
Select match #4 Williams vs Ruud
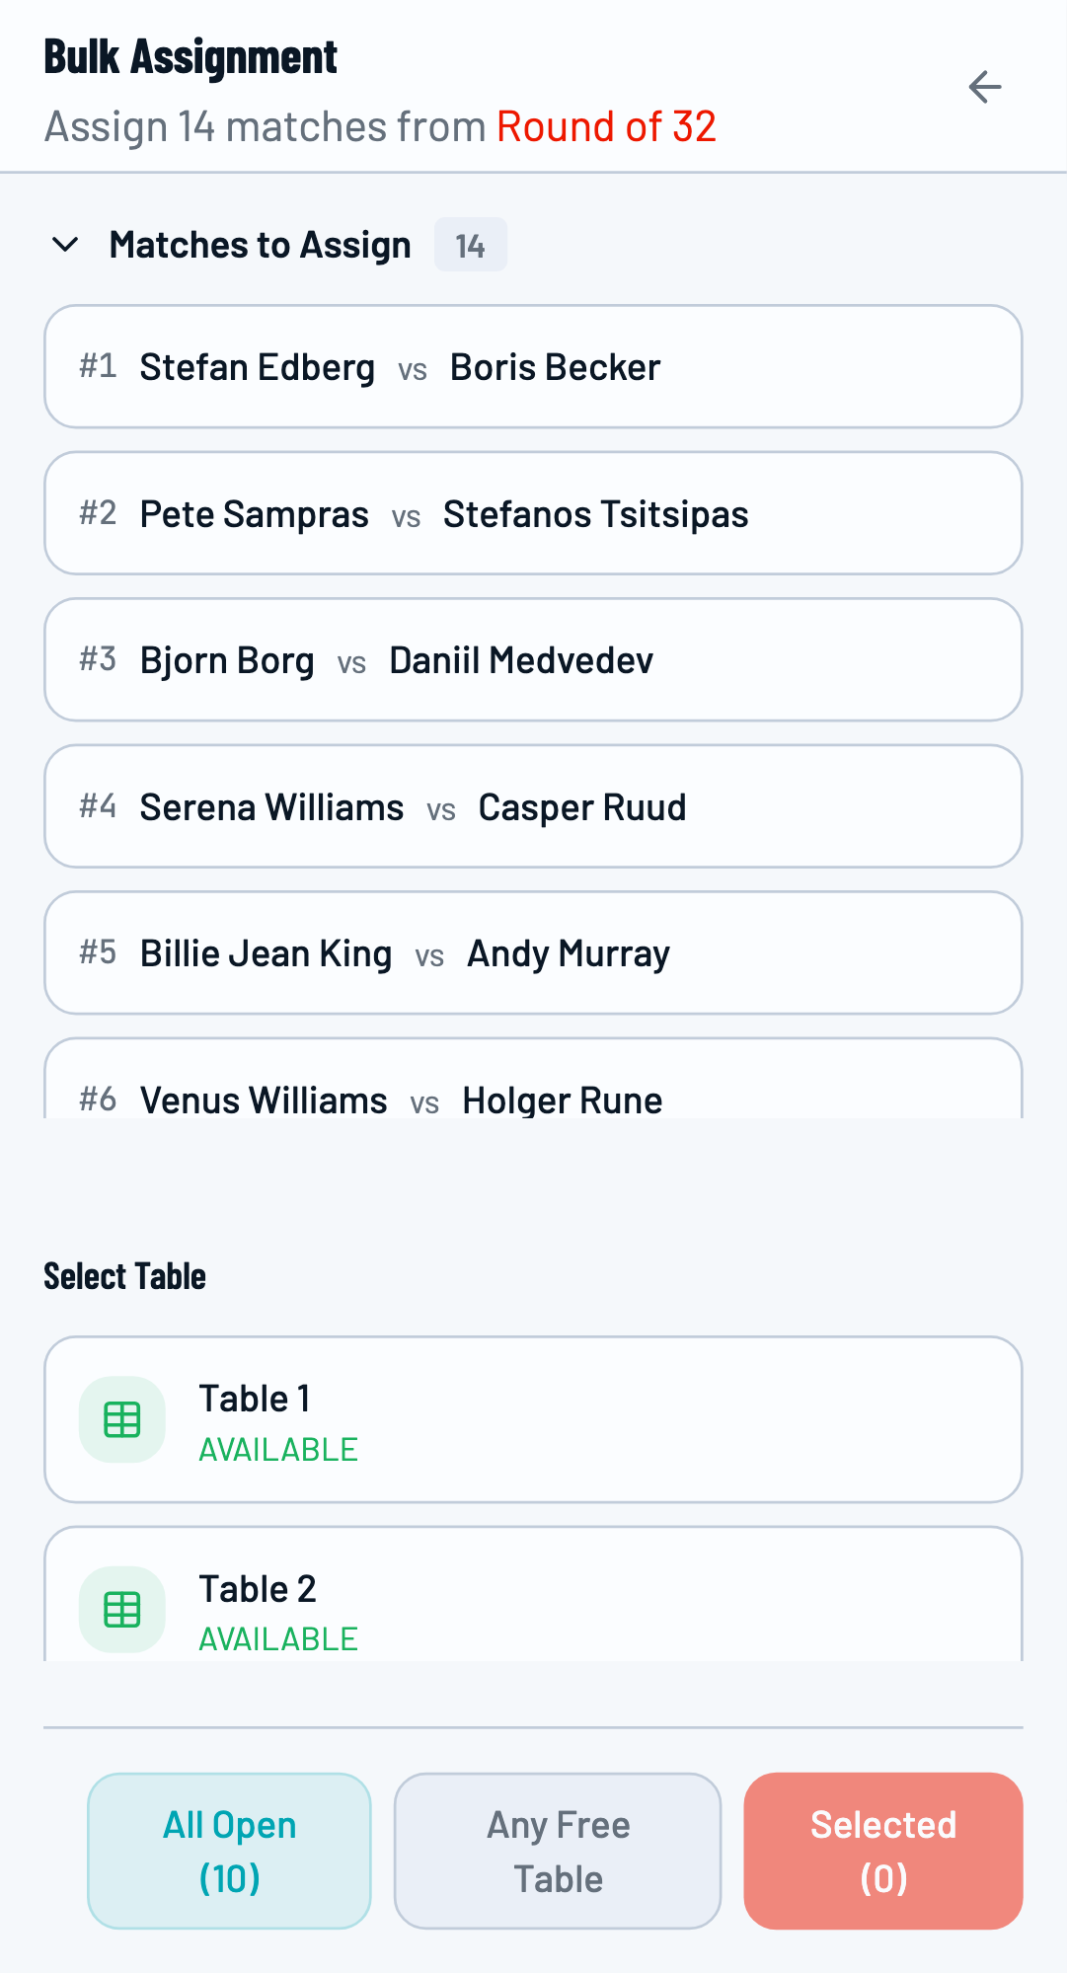[x=533, y=806]
